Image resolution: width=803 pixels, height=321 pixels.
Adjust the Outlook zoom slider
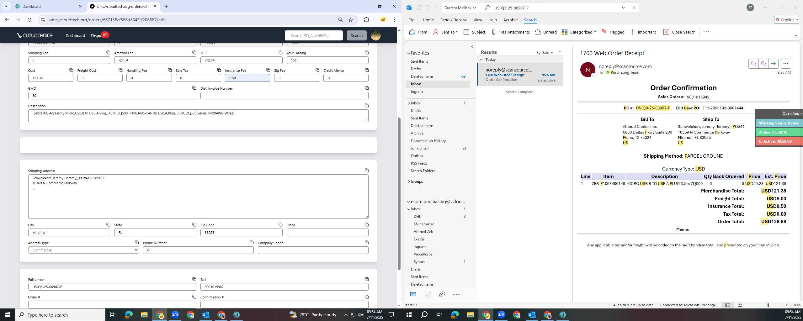[768, 305]
